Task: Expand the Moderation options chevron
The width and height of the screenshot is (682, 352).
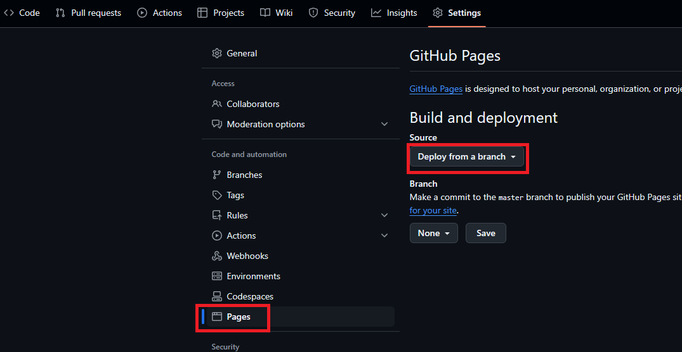Action: (x=384, y=124)
